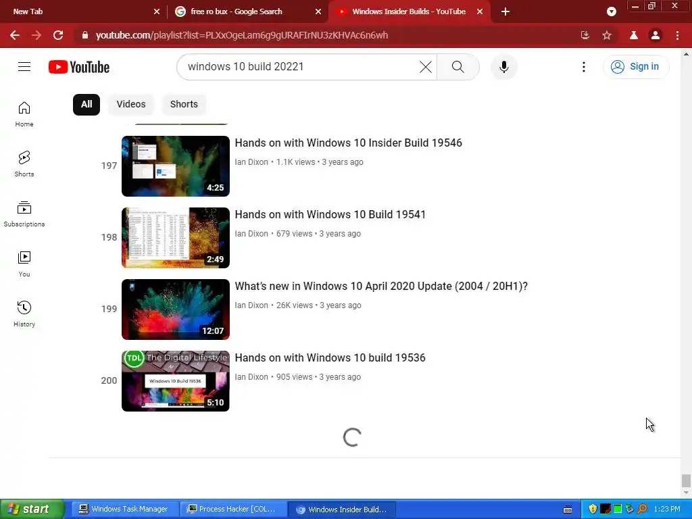This screenshot has height=519, width=692.
Task: Click the security shield tray icon
Action: (x=593, y=509)
